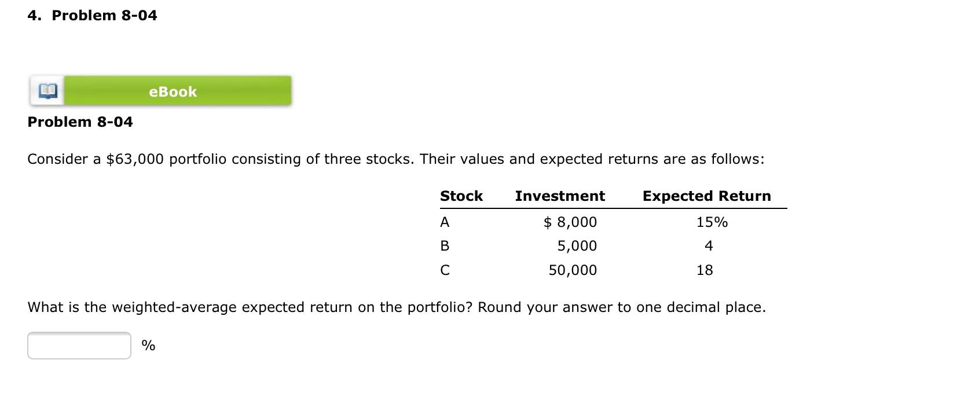
Task: Select the $63,000 portfolio description text
Action: pos(396,158)
